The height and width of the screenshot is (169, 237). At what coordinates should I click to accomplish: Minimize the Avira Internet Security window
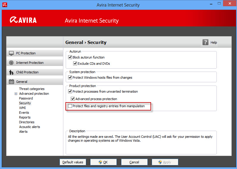click(x=211, y=4)
